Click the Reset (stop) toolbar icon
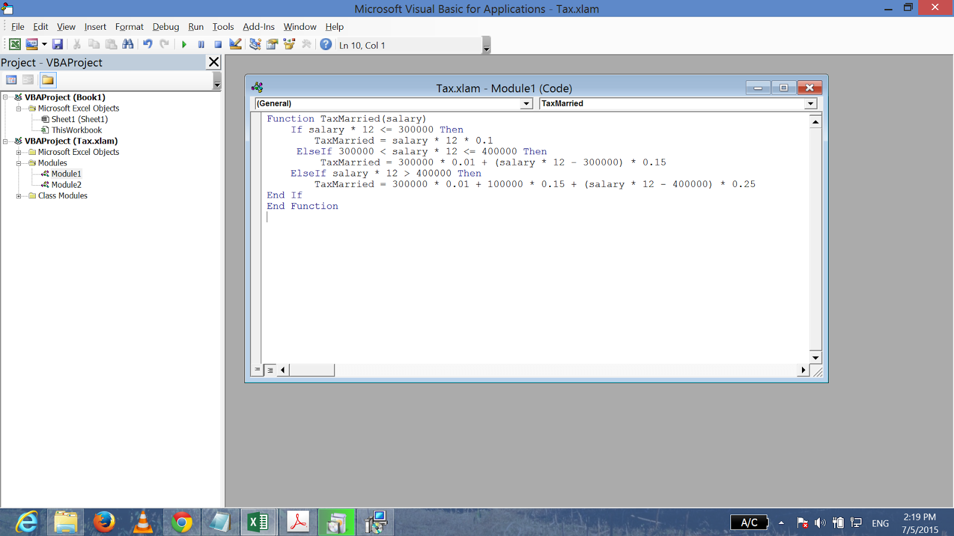 click(218, 45)
